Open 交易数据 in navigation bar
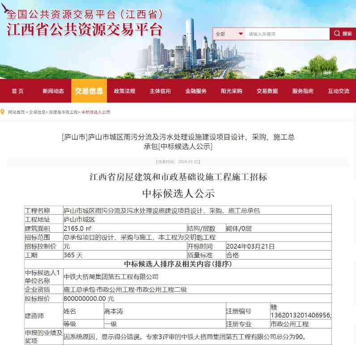The width and height of the screenshot is (356, 345). [x=267, y=91]
